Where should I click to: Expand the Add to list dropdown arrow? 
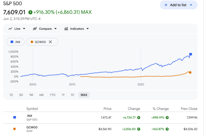(191, 5)
